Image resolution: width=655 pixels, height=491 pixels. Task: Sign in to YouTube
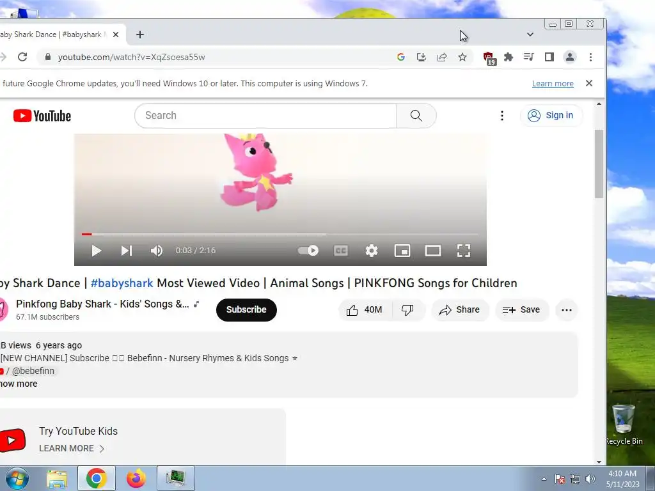point(551,116)
